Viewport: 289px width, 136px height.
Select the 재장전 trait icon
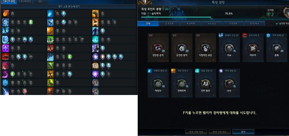click(x=158, y=84)
